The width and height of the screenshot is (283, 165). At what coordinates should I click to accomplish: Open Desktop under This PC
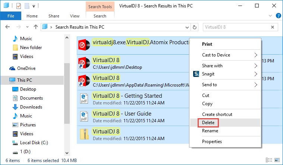24,89
